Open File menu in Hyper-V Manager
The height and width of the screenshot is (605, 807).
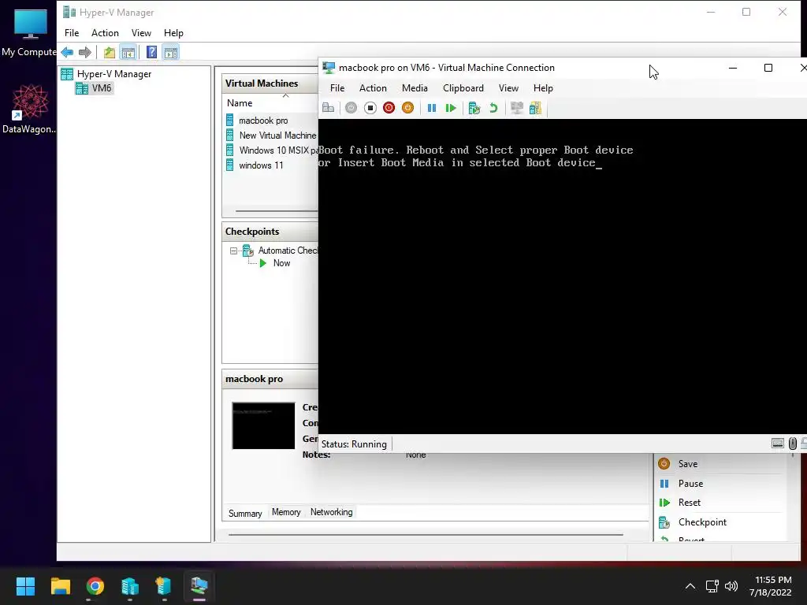72,33
